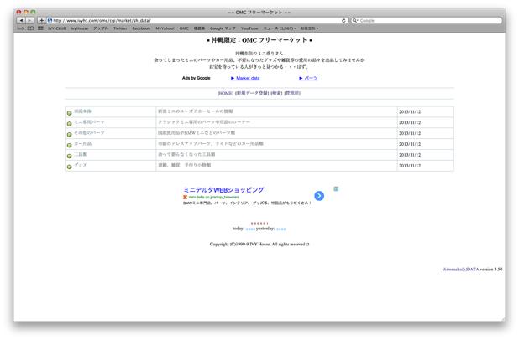
Task: Click the today visitor counter value
Action: coord(250,229)
